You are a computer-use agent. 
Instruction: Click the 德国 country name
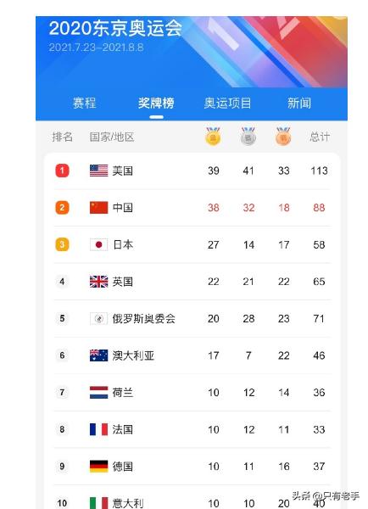click(x=123, y=467)
